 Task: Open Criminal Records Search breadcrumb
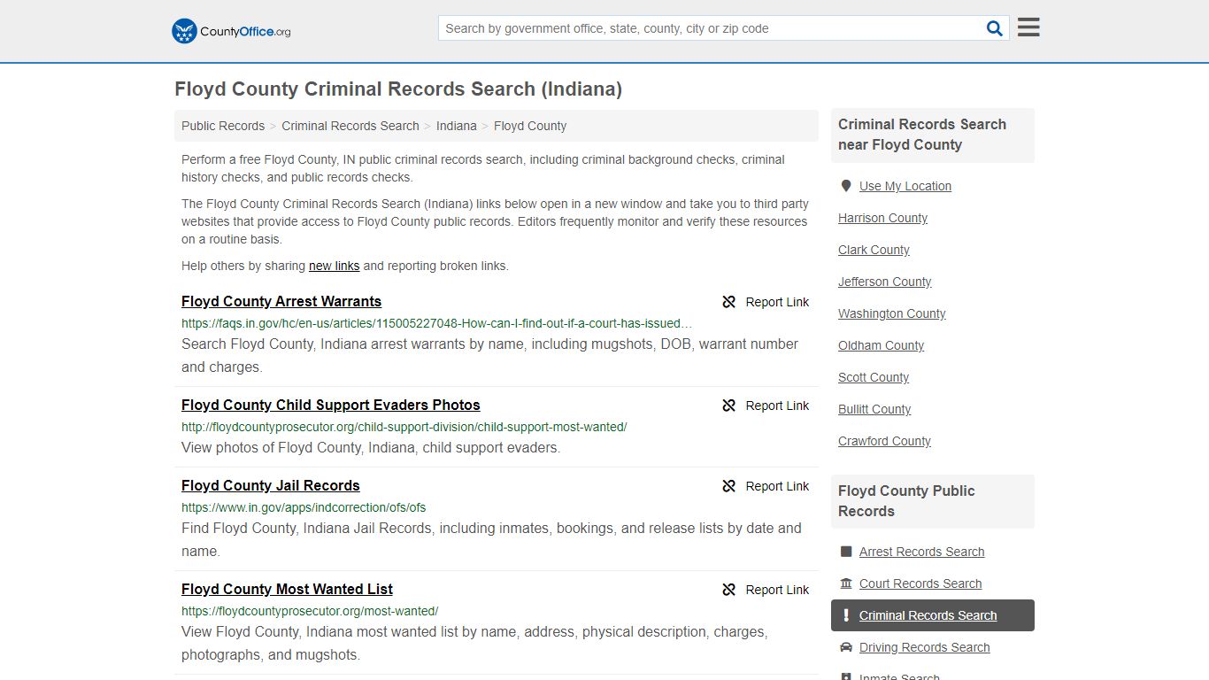(x=350, y=126)
